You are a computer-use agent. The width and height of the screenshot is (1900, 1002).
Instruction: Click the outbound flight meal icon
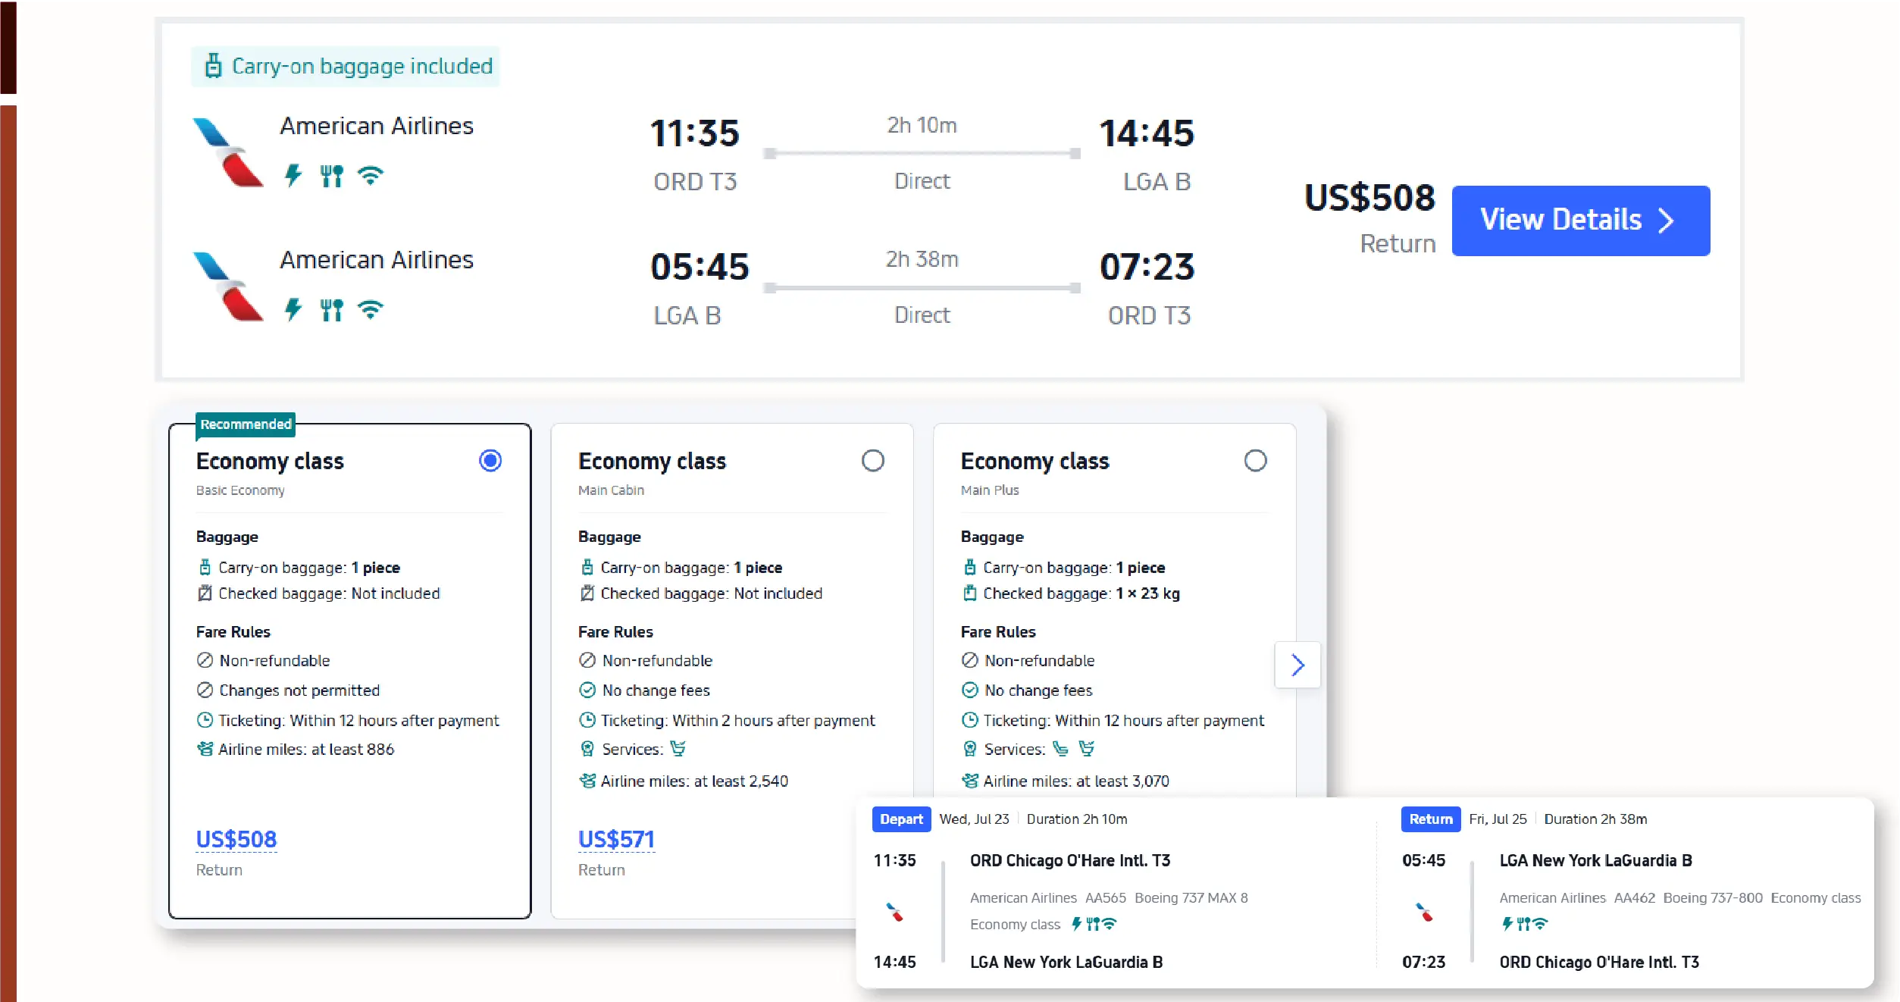click(331, 176)
